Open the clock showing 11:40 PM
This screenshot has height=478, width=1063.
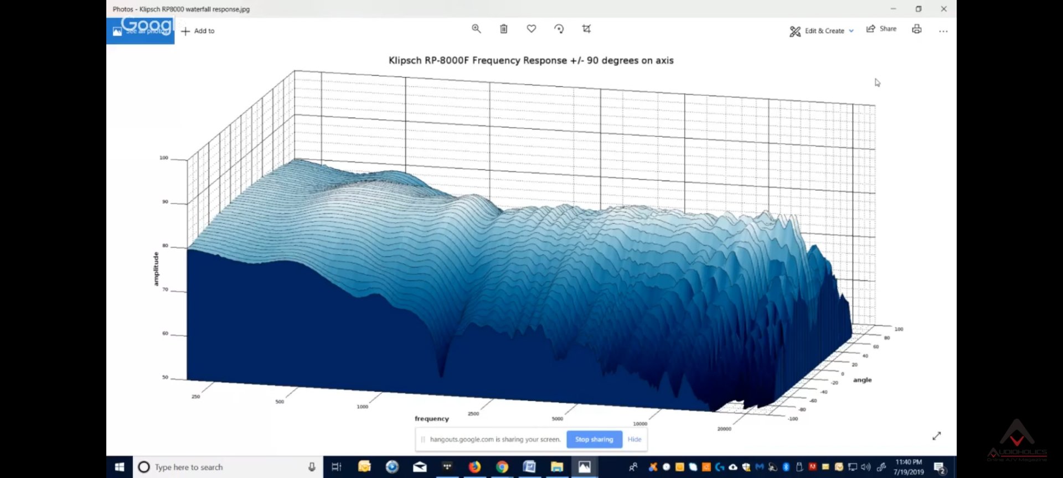pyautogui.click(x=909, y=467)
